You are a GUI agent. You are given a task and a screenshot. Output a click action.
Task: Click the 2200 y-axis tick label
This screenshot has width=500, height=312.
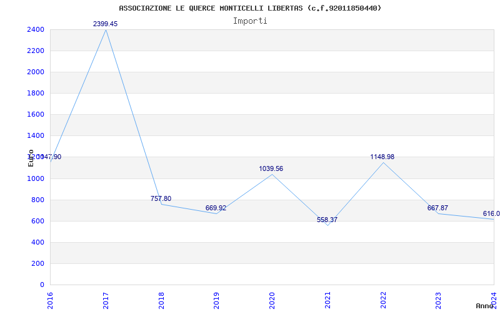36,51
